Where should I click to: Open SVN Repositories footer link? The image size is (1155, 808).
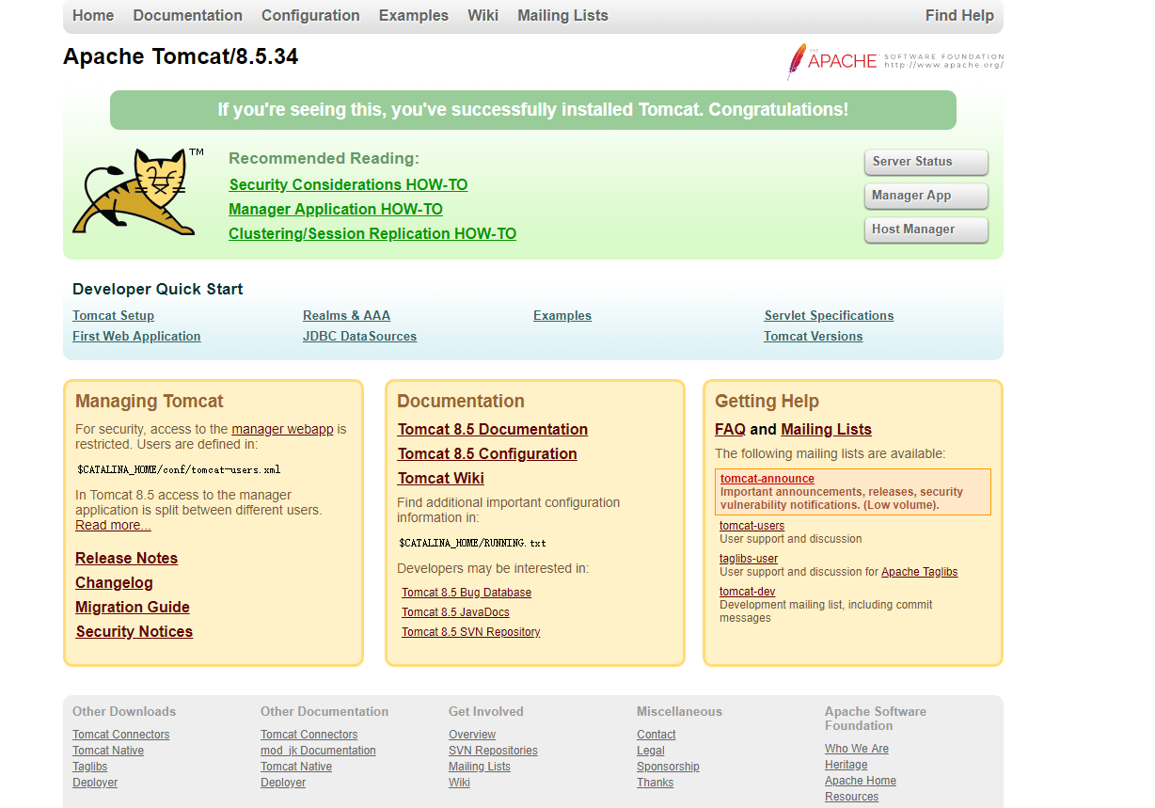493,751
